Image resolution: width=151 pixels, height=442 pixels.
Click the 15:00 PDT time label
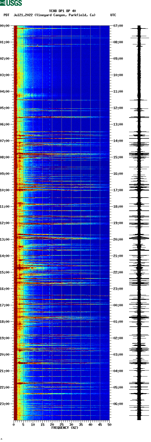[x=5, y=272]
